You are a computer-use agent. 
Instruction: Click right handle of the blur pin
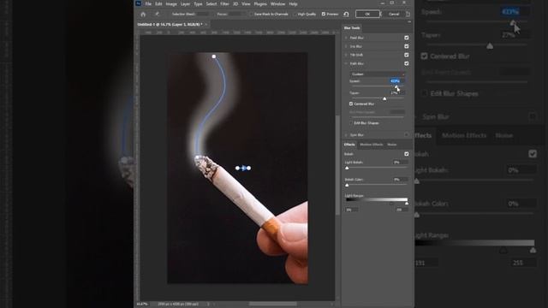coord(249,168)
